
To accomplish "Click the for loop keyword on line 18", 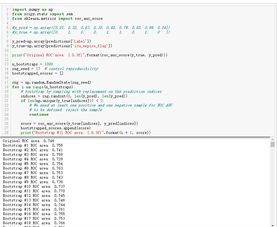I will click(x=15, y=87).
